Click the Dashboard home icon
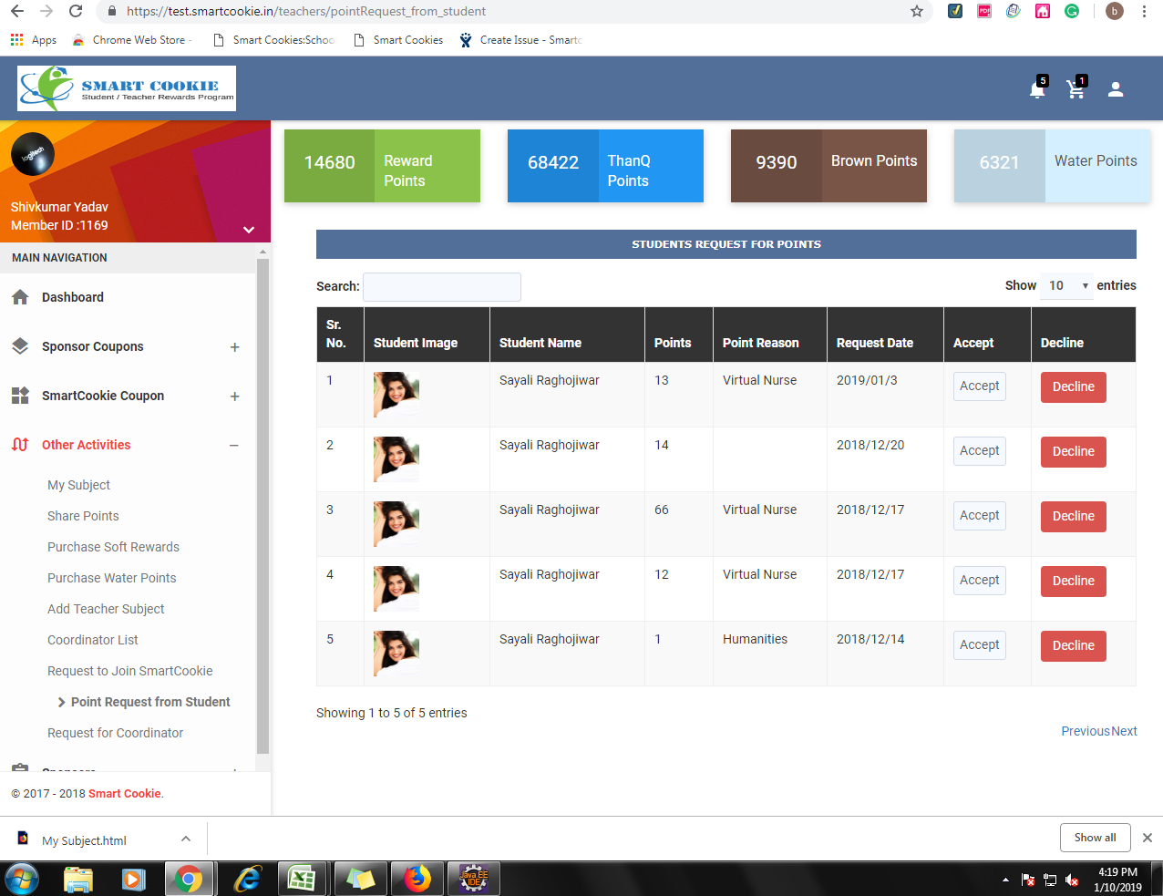 click(20, 297)
